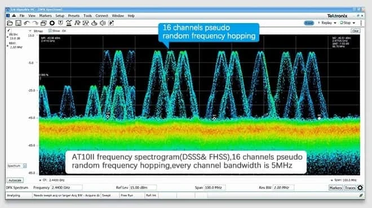
Task: Click the 'Sweept' status bar entry
Action: coord(107,196)
